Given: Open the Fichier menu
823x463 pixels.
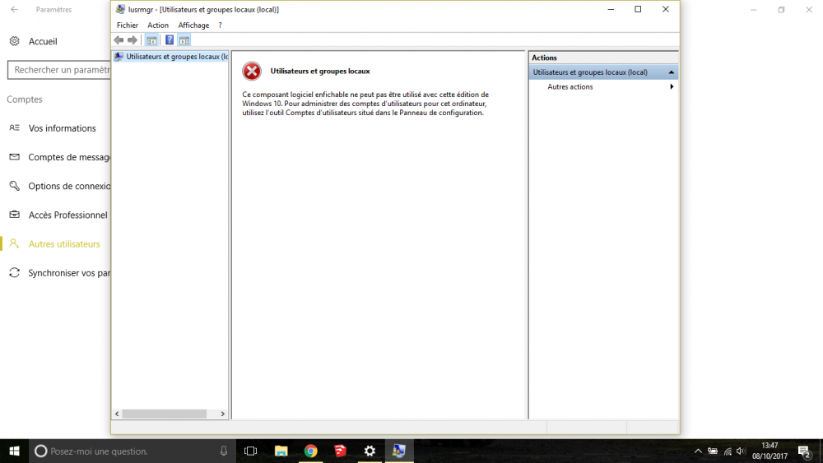Looking at the screenshot, I should [127, 25].
